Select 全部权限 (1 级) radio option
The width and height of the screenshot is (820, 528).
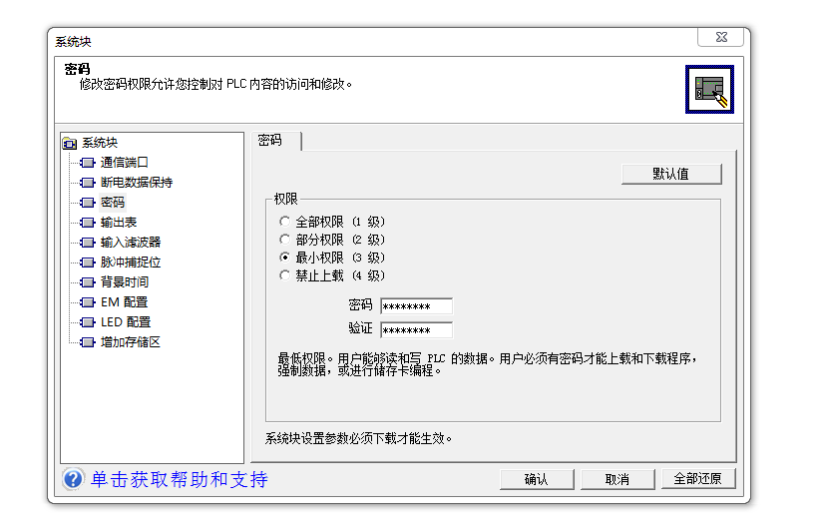click(285, 222)
